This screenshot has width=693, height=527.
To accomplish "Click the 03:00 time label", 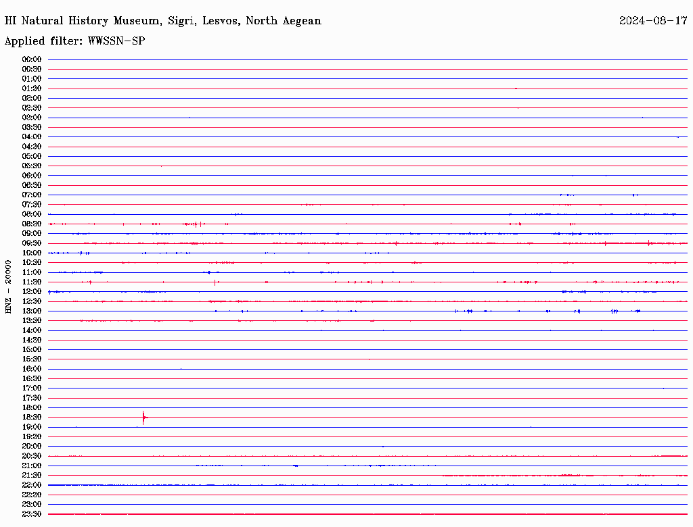I will (32, 118).
